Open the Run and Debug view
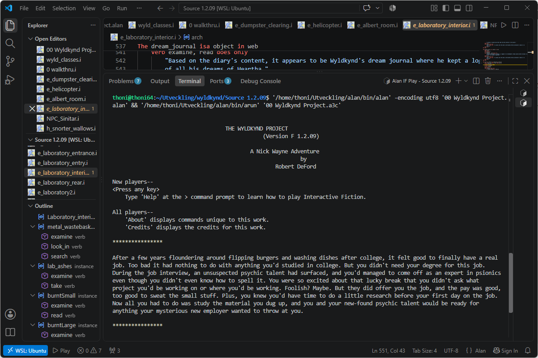The image size is (538, 358). tap(10, 80)
